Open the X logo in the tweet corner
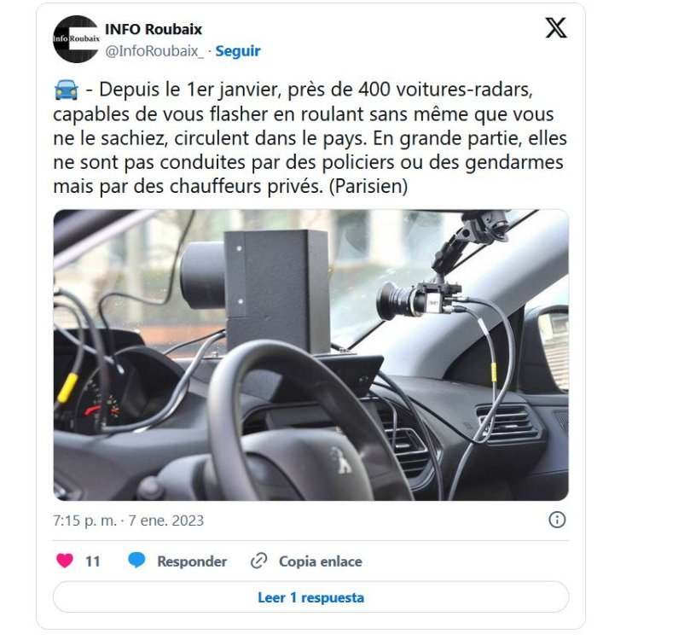This screenshot has width=690, height=640. [x=556, y=27]
